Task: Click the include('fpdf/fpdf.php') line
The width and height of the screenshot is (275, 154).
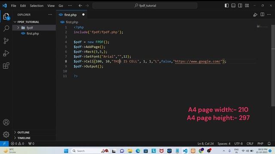Action: 98,32
